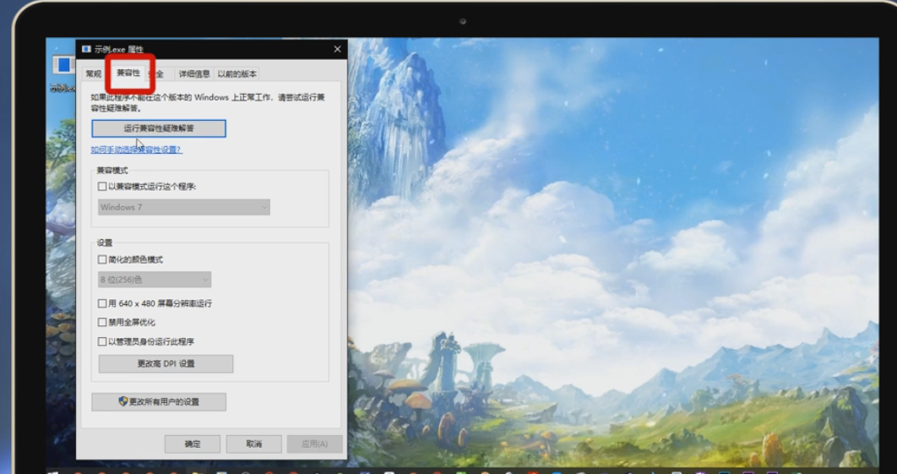Go to the 以前的版本 tab

coord(236,74)
